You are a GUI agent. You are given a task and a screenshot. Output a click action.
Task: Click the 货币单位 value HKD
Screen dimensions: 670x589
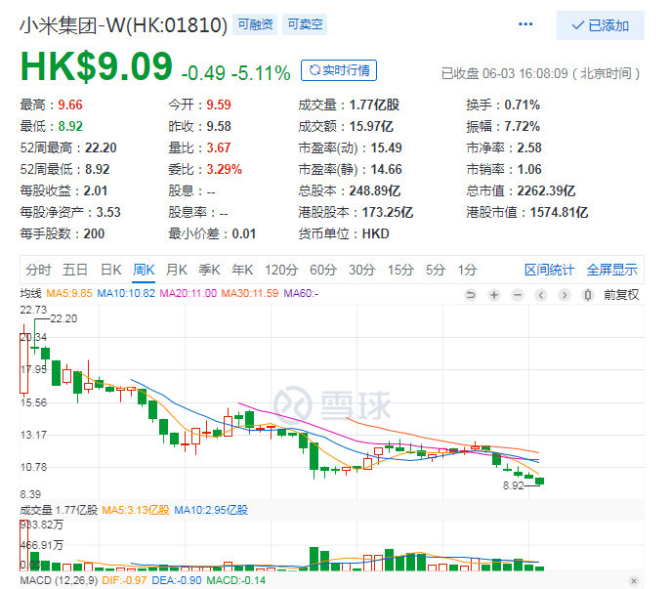click(x=376, y=233)
